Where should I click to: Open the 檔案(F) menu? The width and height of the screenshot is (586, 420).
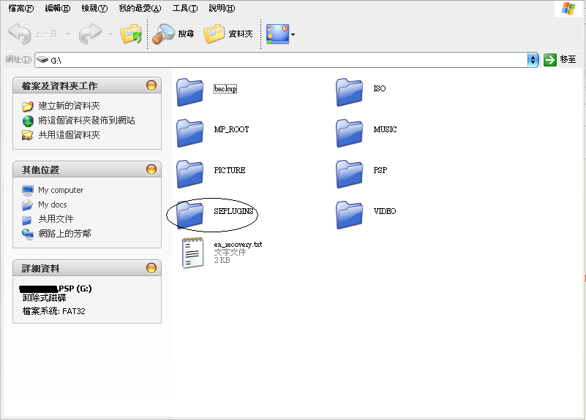coord(20,8)
